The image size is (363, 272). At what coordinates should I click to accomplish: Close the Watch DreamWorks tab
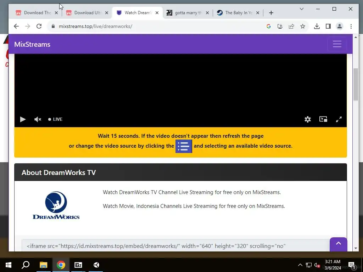point(157,13)
